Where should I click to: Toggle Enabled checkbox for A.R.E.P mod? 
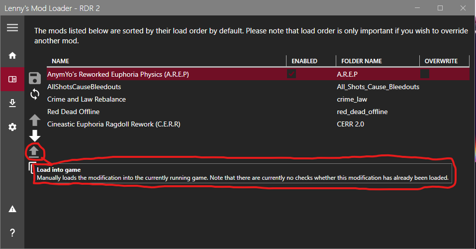coord(291,74)
